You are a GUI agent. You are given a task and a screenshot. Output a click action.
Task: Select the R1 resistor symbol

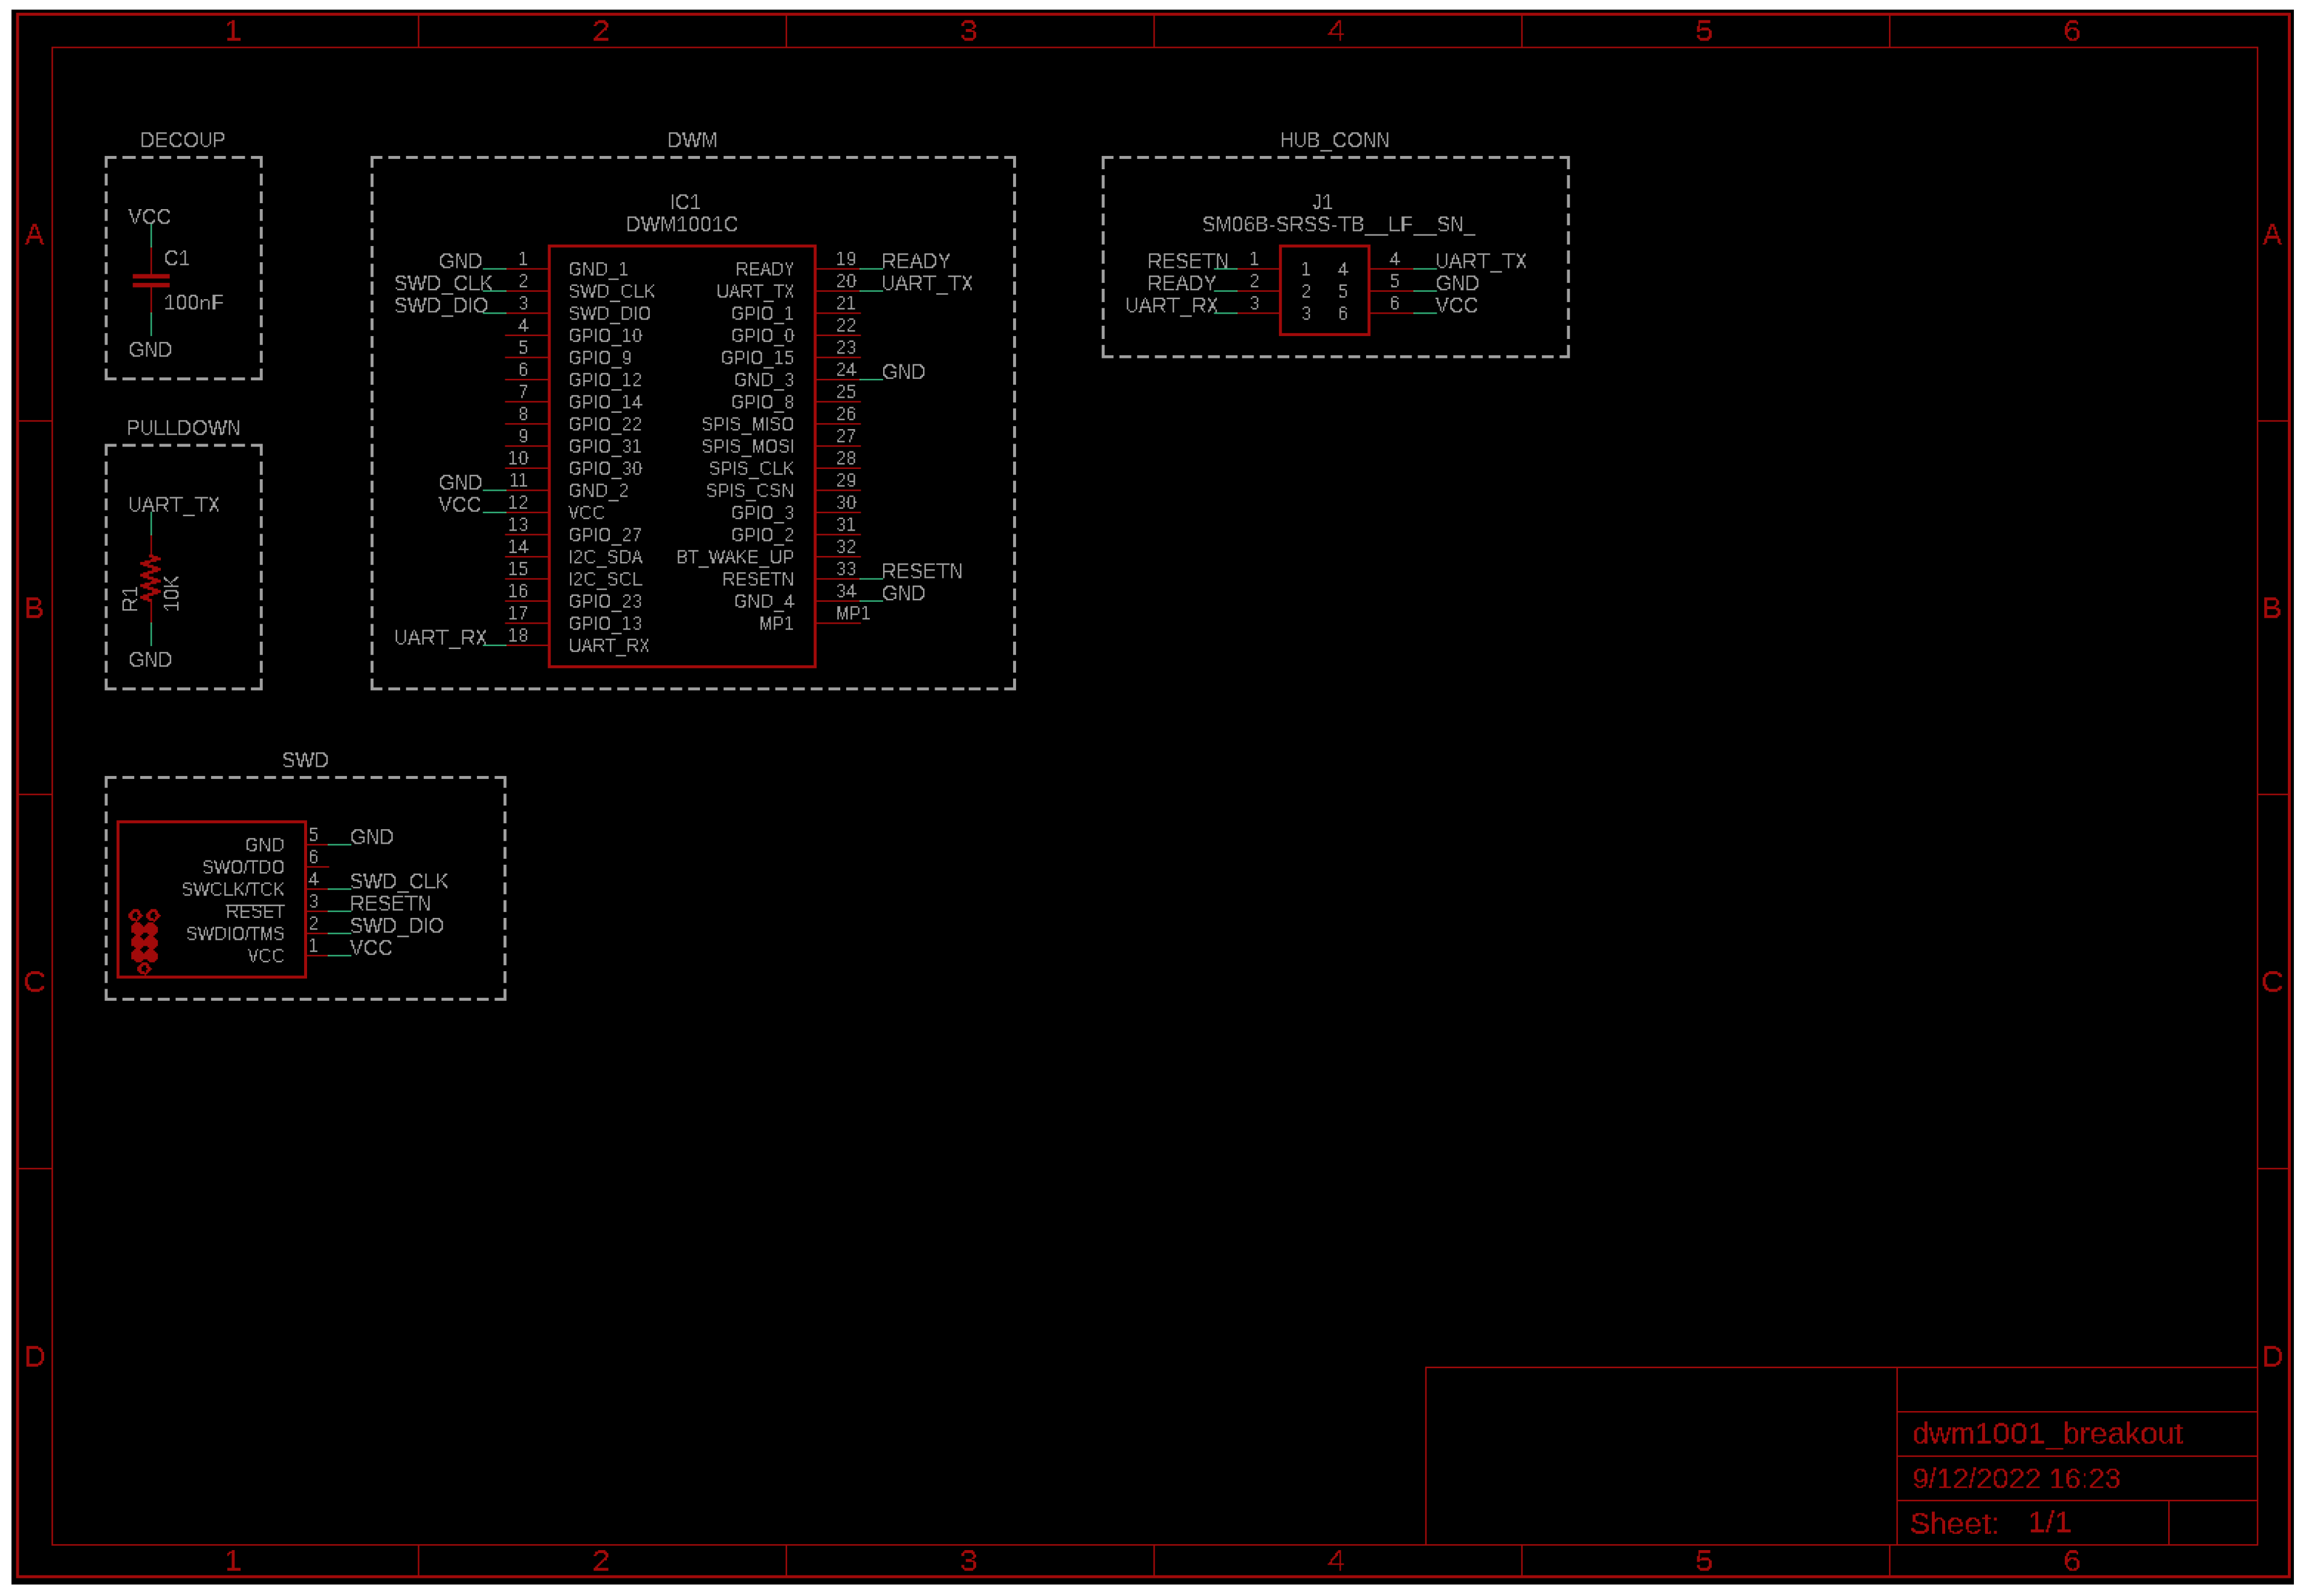click(x=150, y=578)
